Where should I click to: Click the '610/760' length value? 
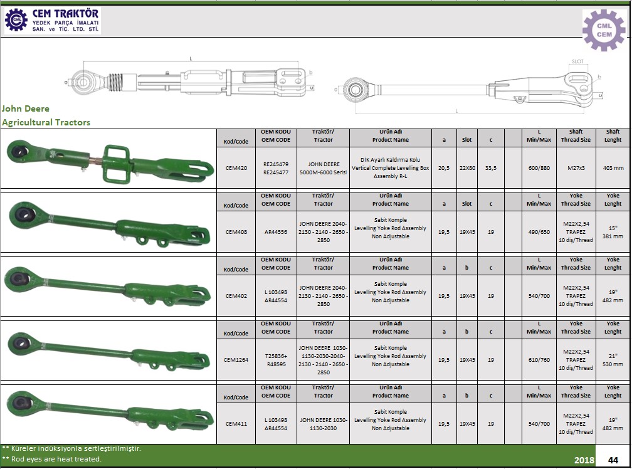tap(539, 360)
